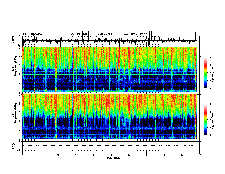Image resolution: width=225 pixels, height=174 pixels.
Task: Click the time axis tick label "9"
Action: 182,155
